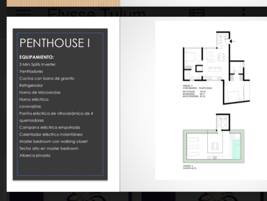Click the entry arrow marker on the floor plan
The height and width of the screenshot is (201, 267).
click(231, 42)
